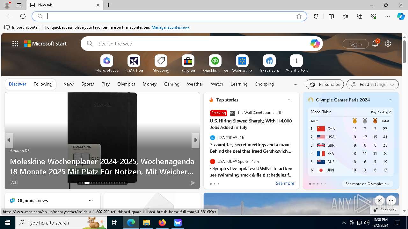Image resolution: width=408 pixels, height=229 pixels.
Task: Open the Moleskine Wochenplaner ad card
Action: click(x=102, y=141)
